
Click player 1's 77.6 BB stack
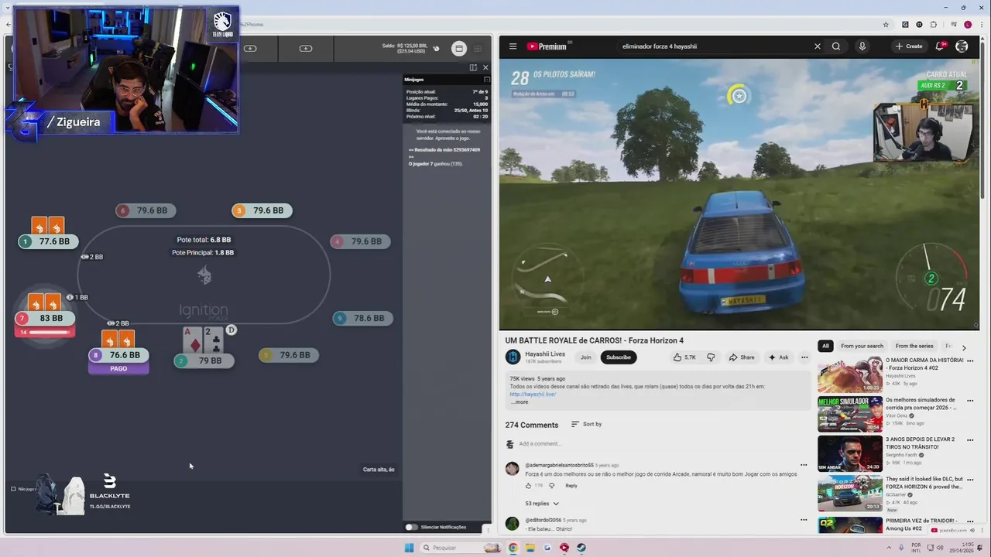48,241
